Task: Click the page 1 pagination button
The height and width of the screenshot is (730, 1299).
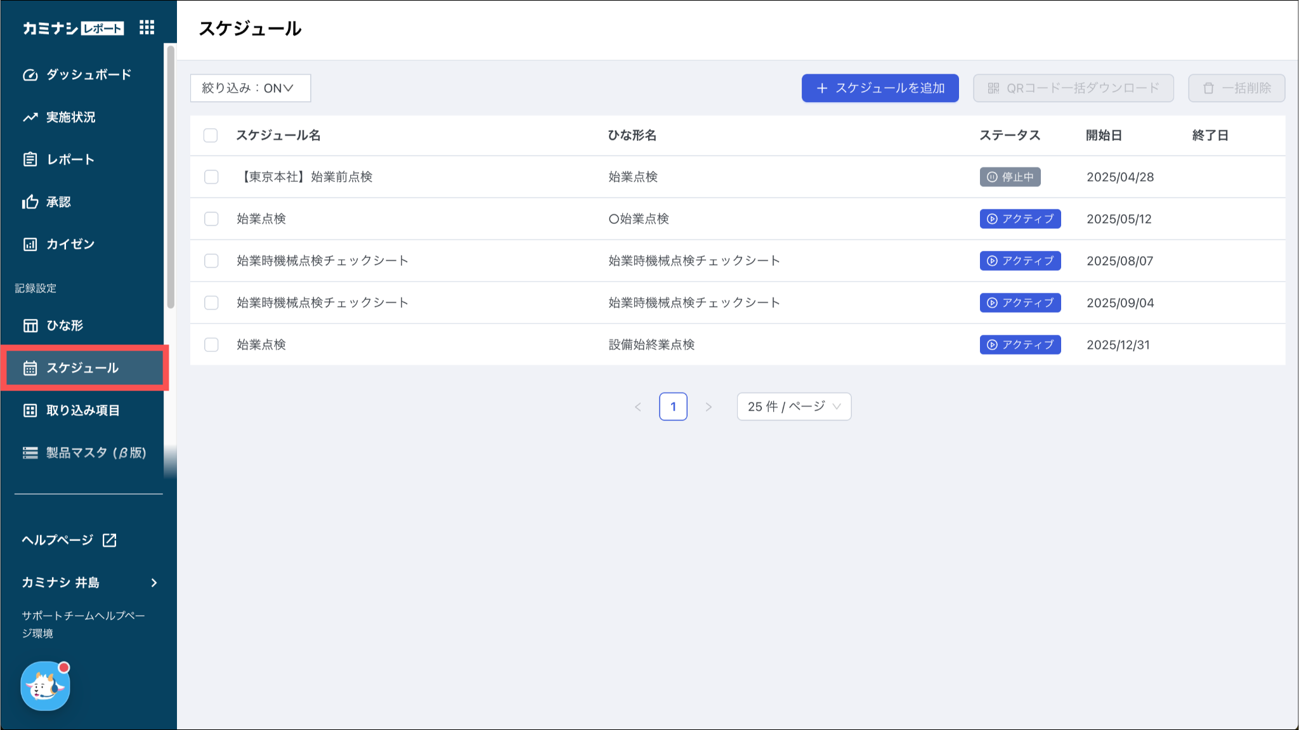Action: 673,407
